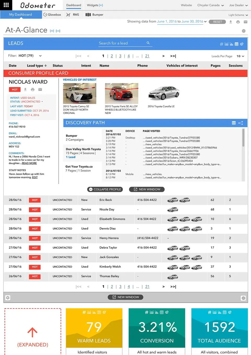Collapse the At-A-Glance section with minus icon

(244, 31)
